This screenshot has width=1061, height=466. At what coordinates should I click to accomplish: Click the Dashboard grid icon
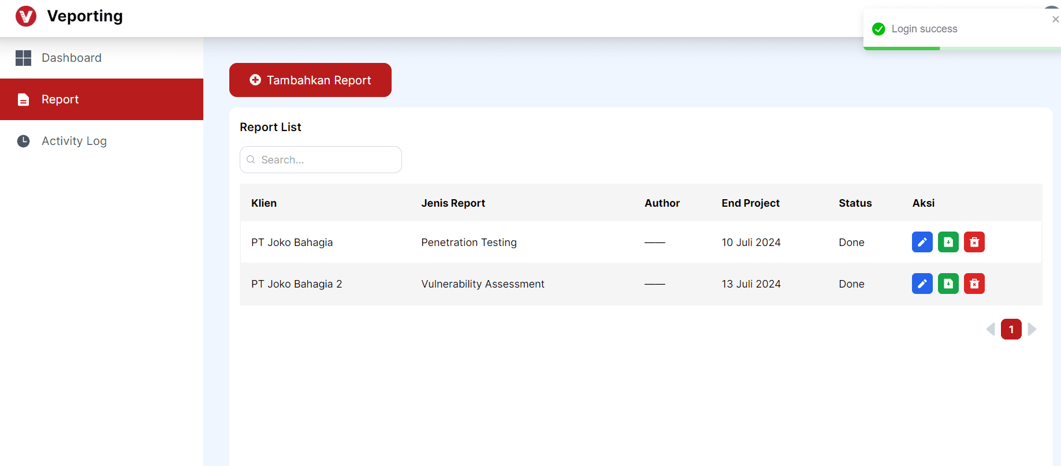tap(23, 58)
